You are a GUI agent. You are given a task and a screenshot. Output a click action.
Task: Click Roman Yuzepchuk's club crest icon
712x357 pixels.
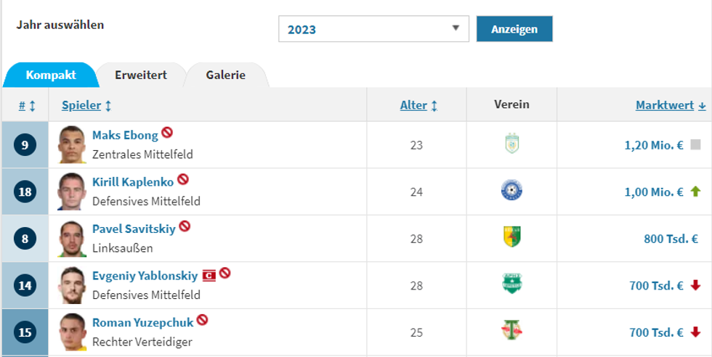(511, 332)
